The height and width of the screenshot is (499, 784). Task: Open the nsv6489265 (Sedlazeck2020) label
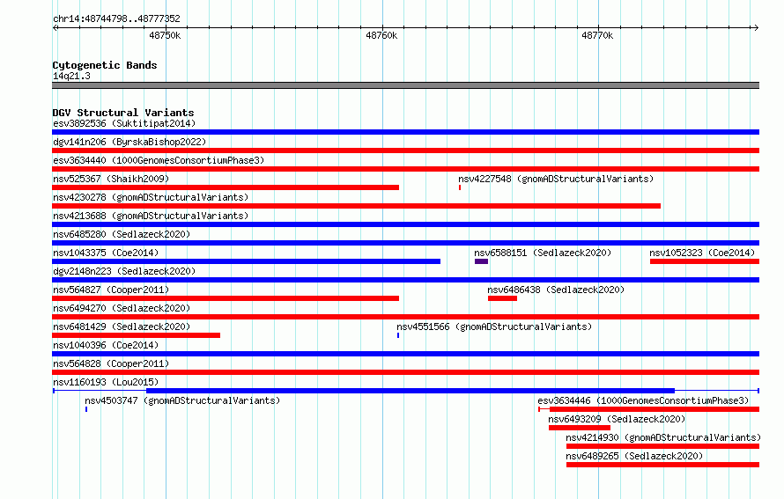pyautogui.click(x=634, y=456)
